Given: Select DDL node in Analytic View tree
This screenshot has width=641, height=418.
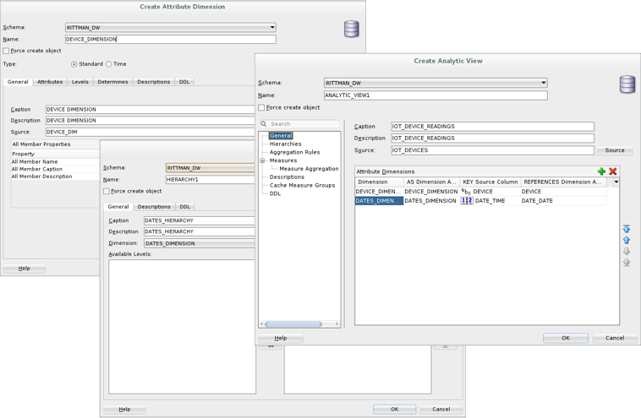Looking at the screenshot, I should pyautogui.click(x=275, y=193).
